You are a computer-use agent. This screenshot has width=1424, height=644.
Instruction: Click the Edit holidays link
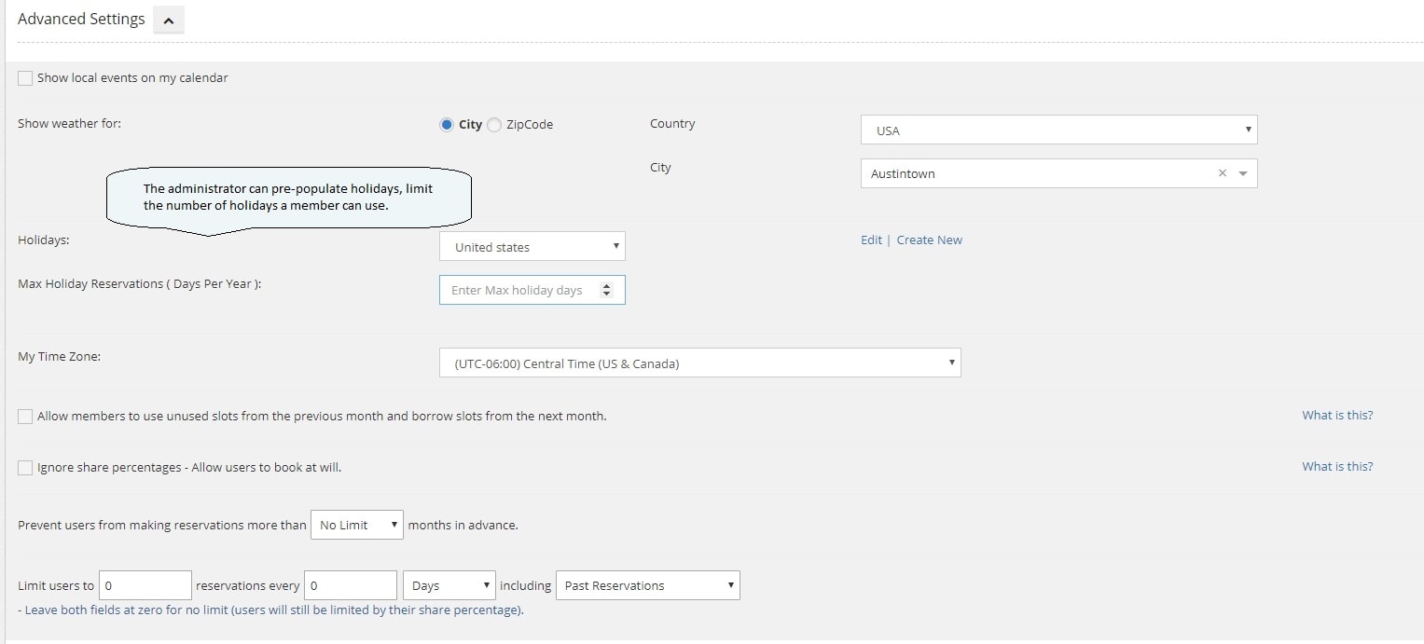tap(871, 240)
